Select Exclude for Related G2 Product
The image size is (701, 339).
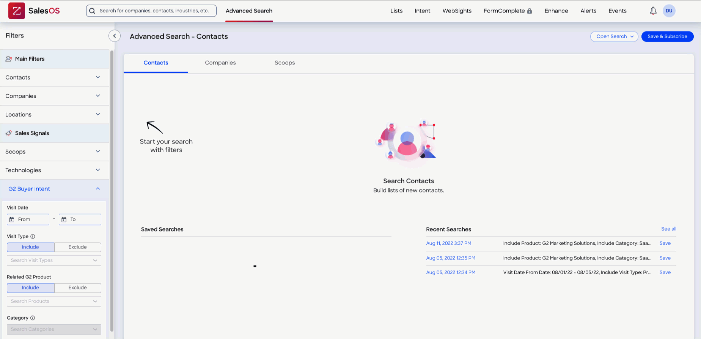[x=78, y=288]
